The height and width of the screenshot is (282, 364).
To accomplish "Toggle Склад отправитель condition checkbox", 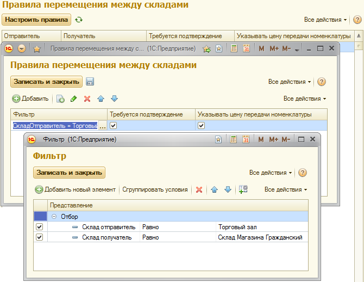I will [40, 227].
